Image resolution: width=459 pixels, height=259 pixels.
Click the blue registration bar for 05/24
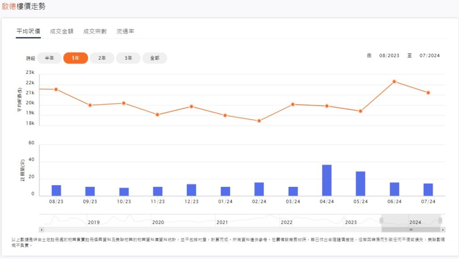click(x=360, y=183)
